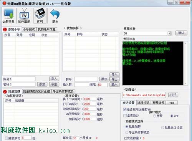Image resolution: width=192 pixels, height=141 pixels.
Task: Minimize the application window
Action: pyautogui.click(x=170, y=2)
